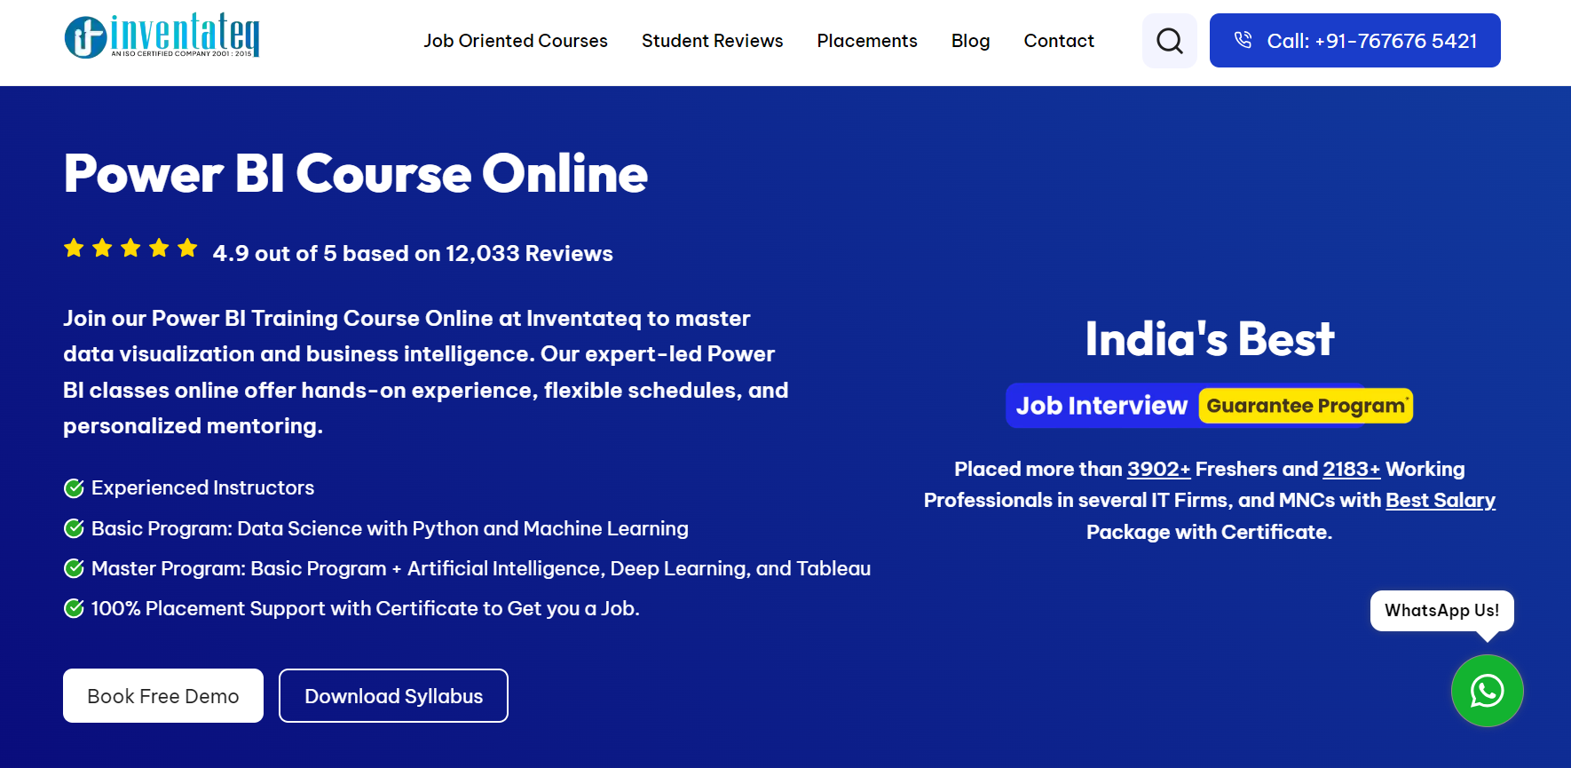The image size is (1571, 768).
Task: Click Book Free Demo button
Action: point(163,696)
